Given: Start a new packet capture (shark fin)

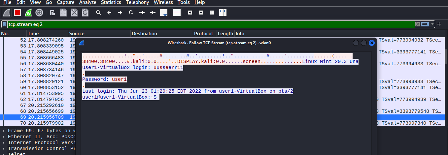Looking at the screenshot, I should coord(7,13).
